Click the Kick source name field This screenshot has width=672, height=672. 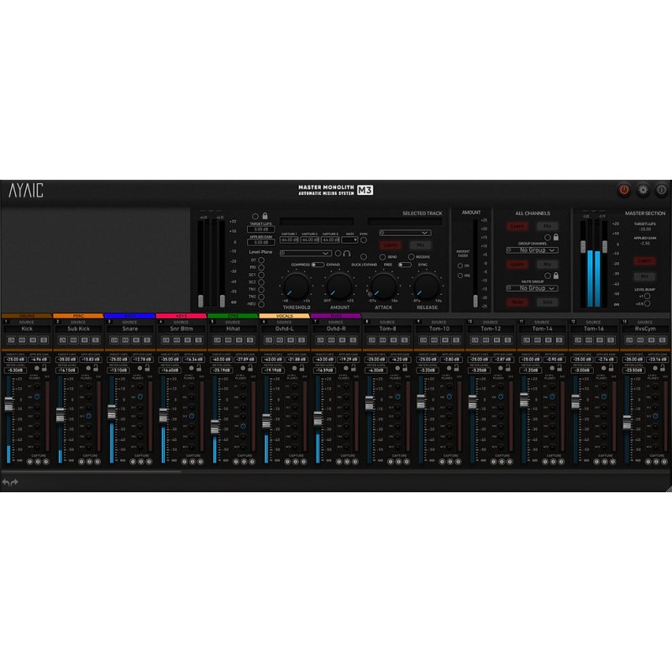[x=27, y=328]
